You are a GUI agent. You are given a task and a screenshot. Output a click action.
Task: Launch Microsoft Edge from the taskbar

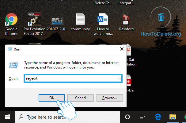click(158, 117)
